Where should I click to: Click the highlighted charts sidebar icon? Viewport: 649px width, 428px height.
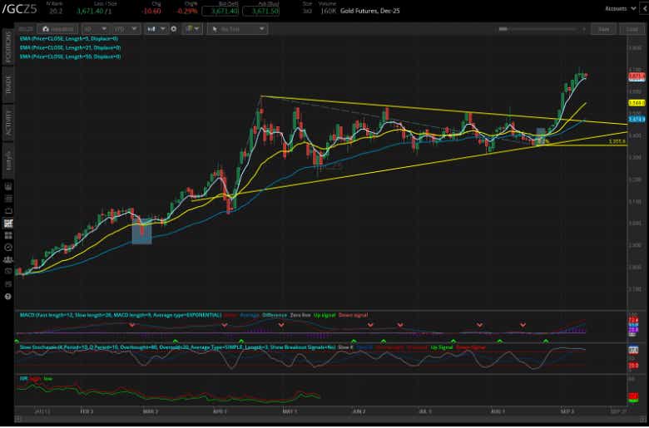pyautogui.click(x=7, y=224)
